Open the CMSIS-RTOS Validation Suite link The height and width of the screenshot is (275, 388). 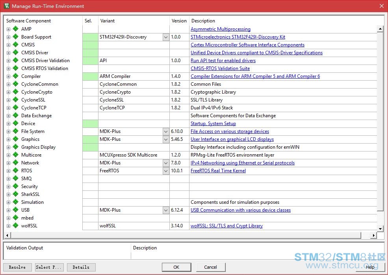(220, 68)
